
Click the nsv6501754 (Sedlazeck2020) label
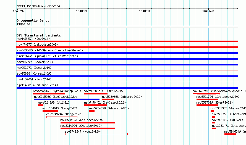[x=218, y=97]
